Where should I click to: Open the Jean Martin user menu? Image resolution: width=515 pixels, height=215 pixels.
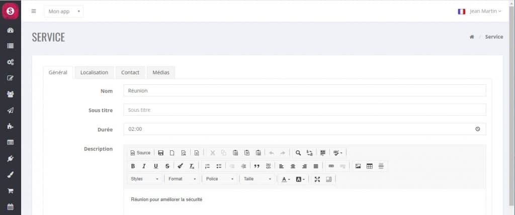[485, 11]
